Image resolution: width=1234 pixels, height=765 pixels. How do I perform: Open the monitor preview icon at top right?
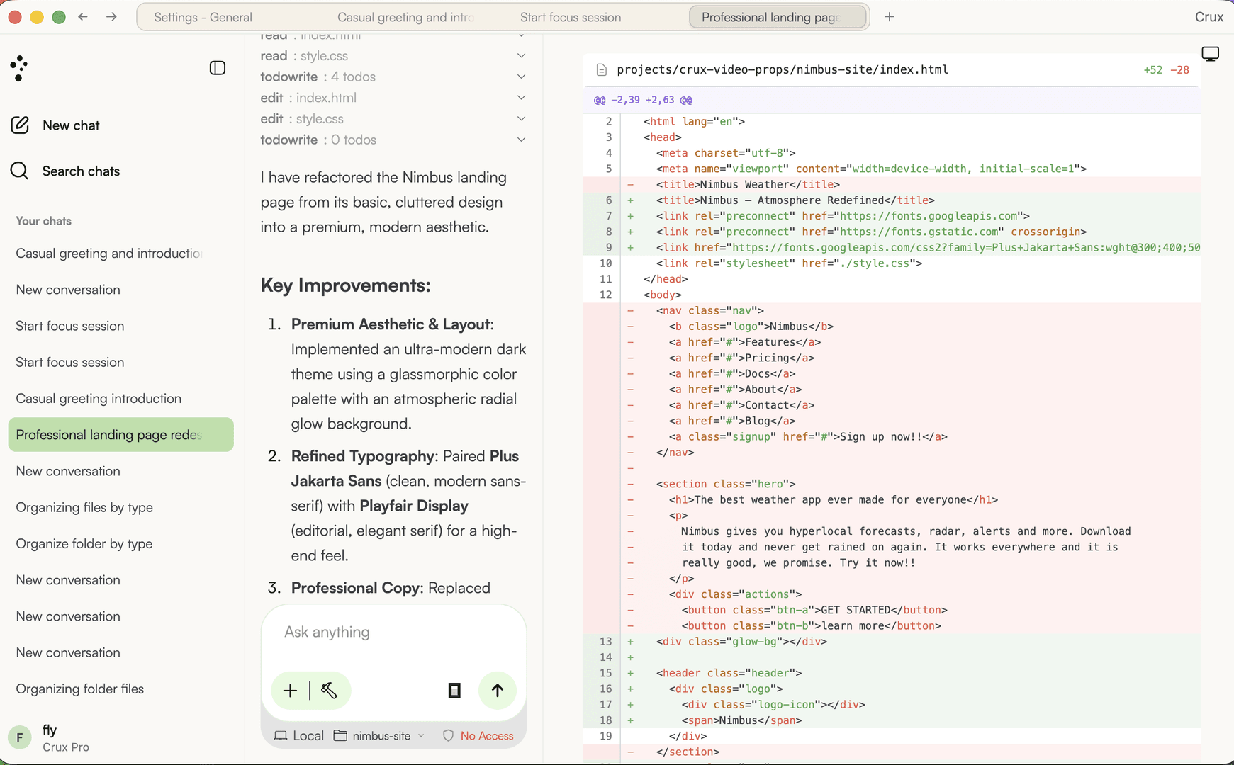tap(1210, 54)
